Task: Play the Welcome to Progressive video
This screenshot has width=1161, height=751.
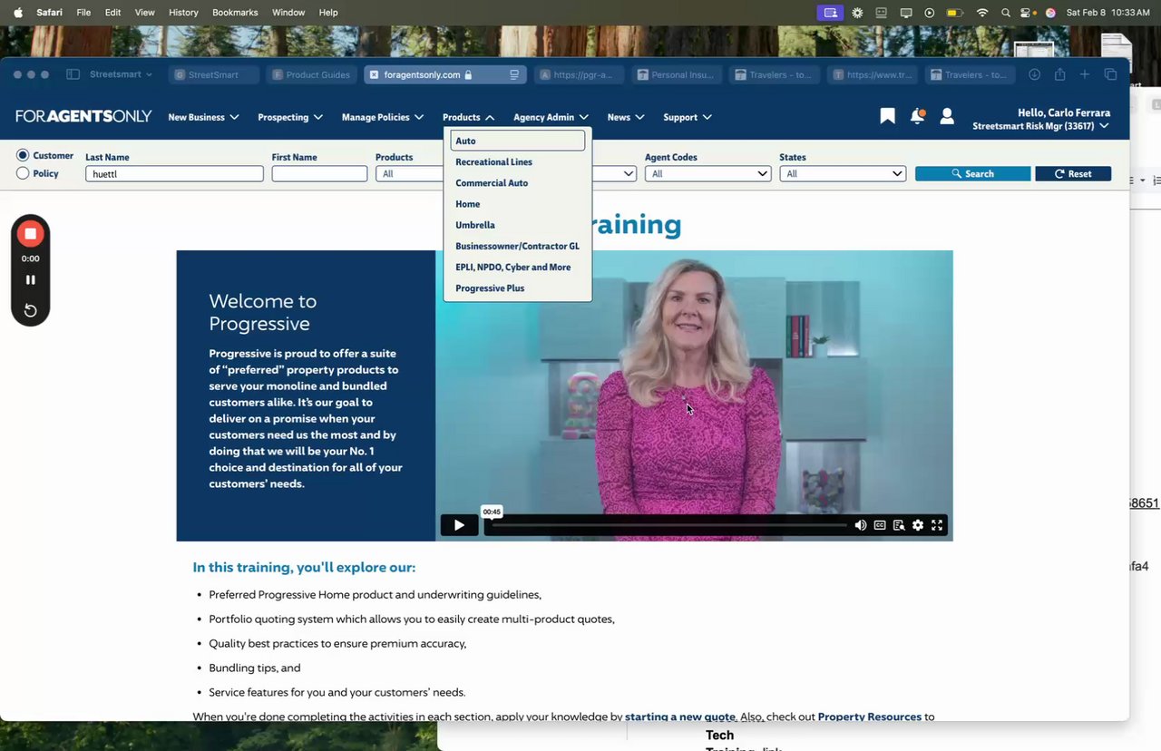Action: [x=459, y=525]
